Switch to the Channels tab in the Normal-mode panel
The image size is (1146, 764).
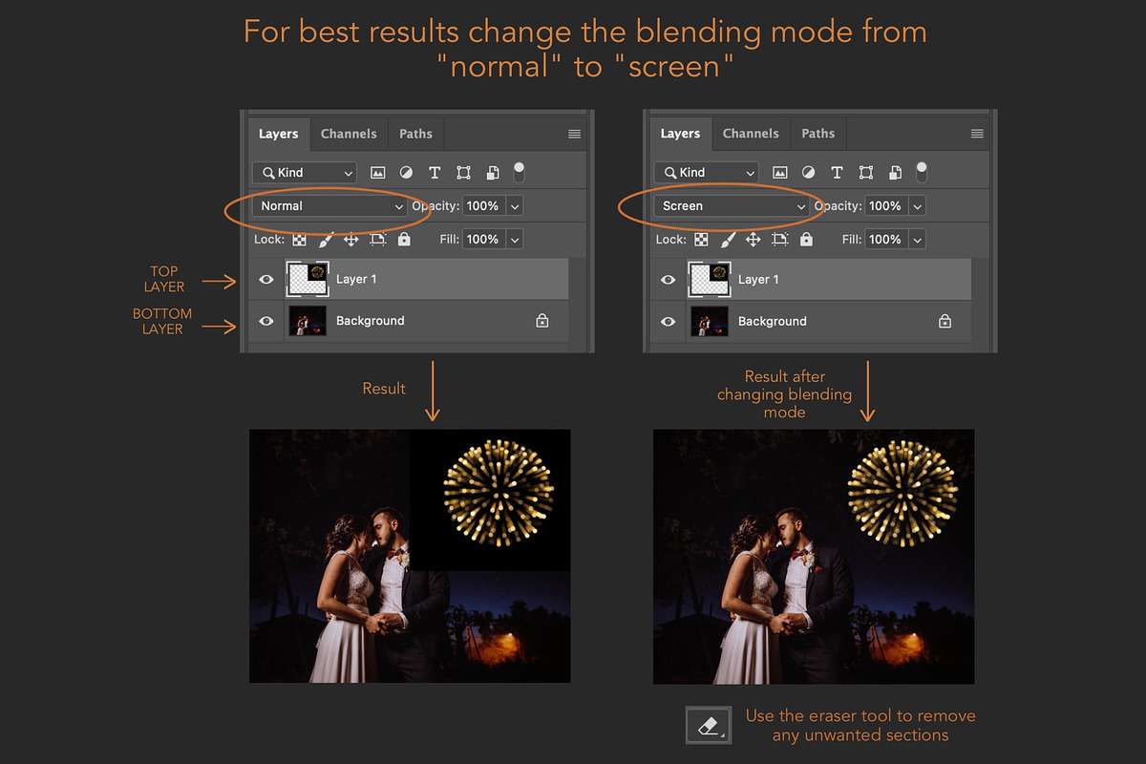point(349,134)
